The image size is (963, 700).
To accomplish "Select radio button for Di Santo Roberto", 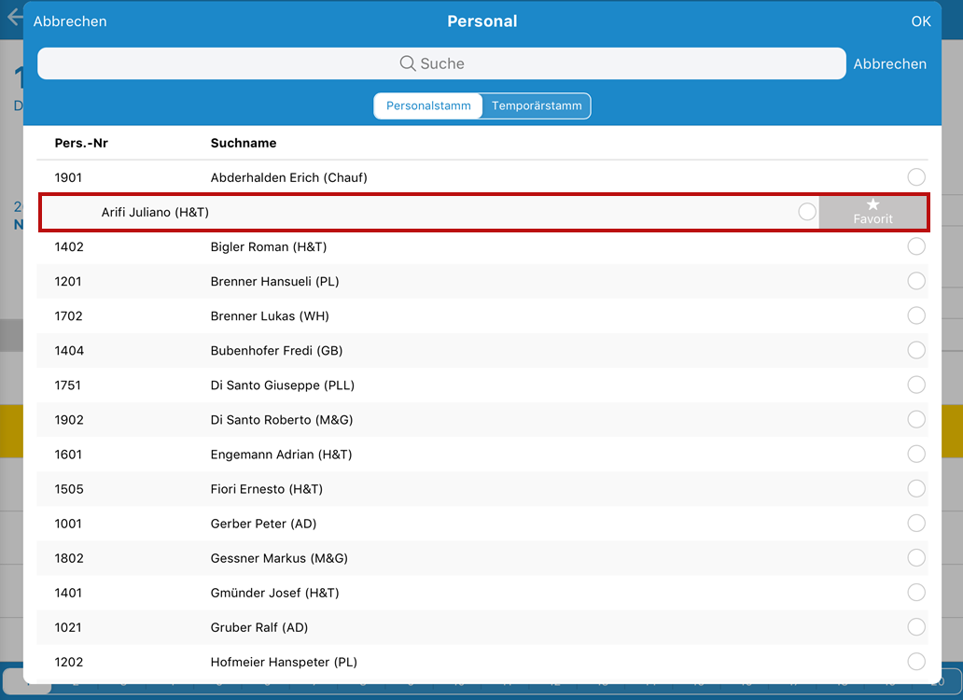I will [x=915, y=419].
